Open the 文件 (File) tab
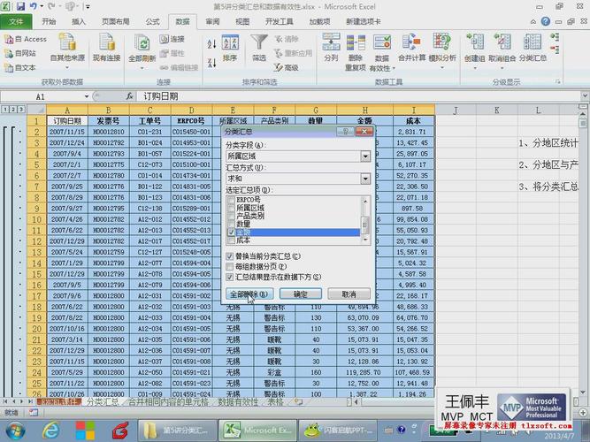590x442 pixels. [16, 22]
